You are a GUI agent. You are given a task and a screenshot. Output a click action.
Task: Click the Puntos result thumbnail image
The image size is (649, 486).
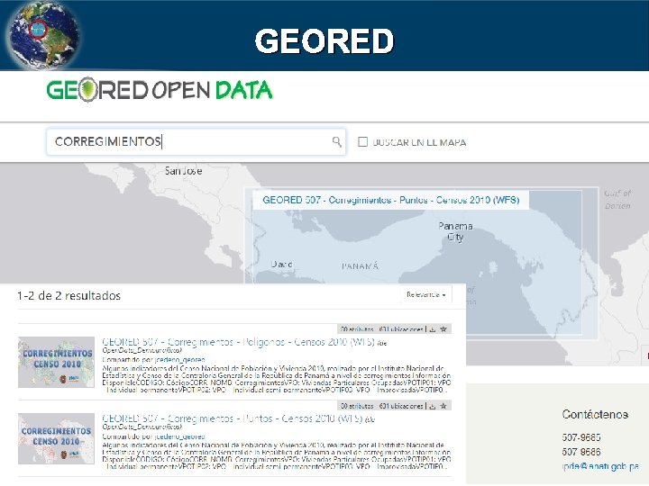tap(56, 438)
